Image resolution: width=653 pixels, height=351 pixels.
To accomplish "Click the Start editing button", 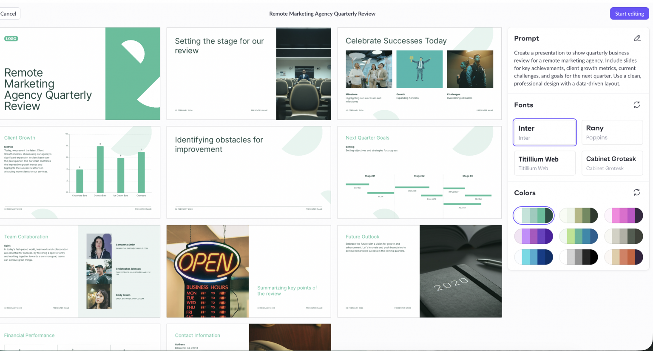I will point(629,14).
